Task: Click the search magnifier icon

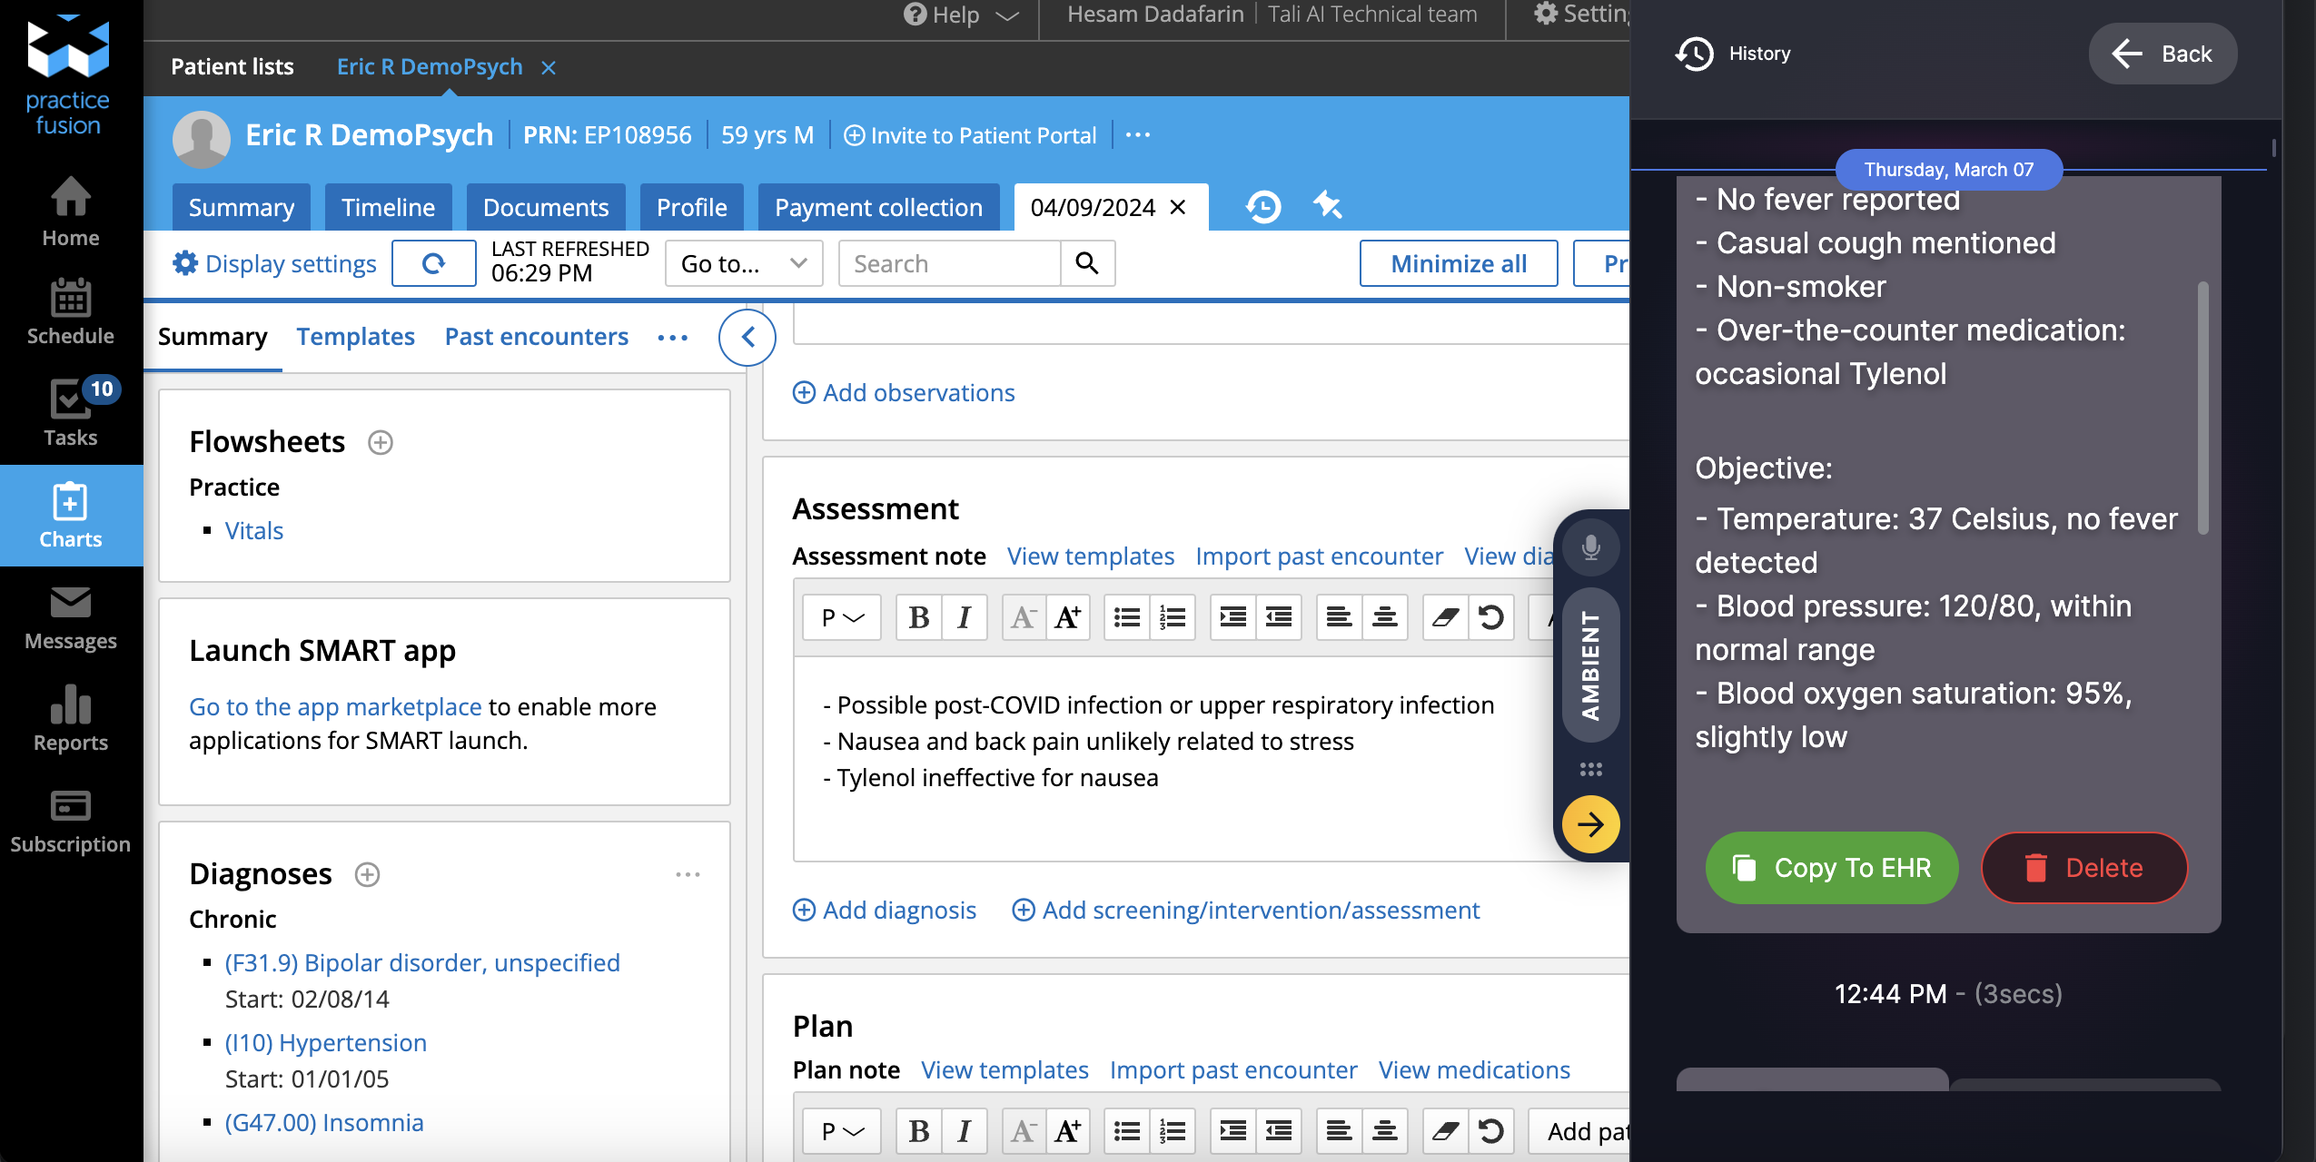Action: coord(1087,263)
